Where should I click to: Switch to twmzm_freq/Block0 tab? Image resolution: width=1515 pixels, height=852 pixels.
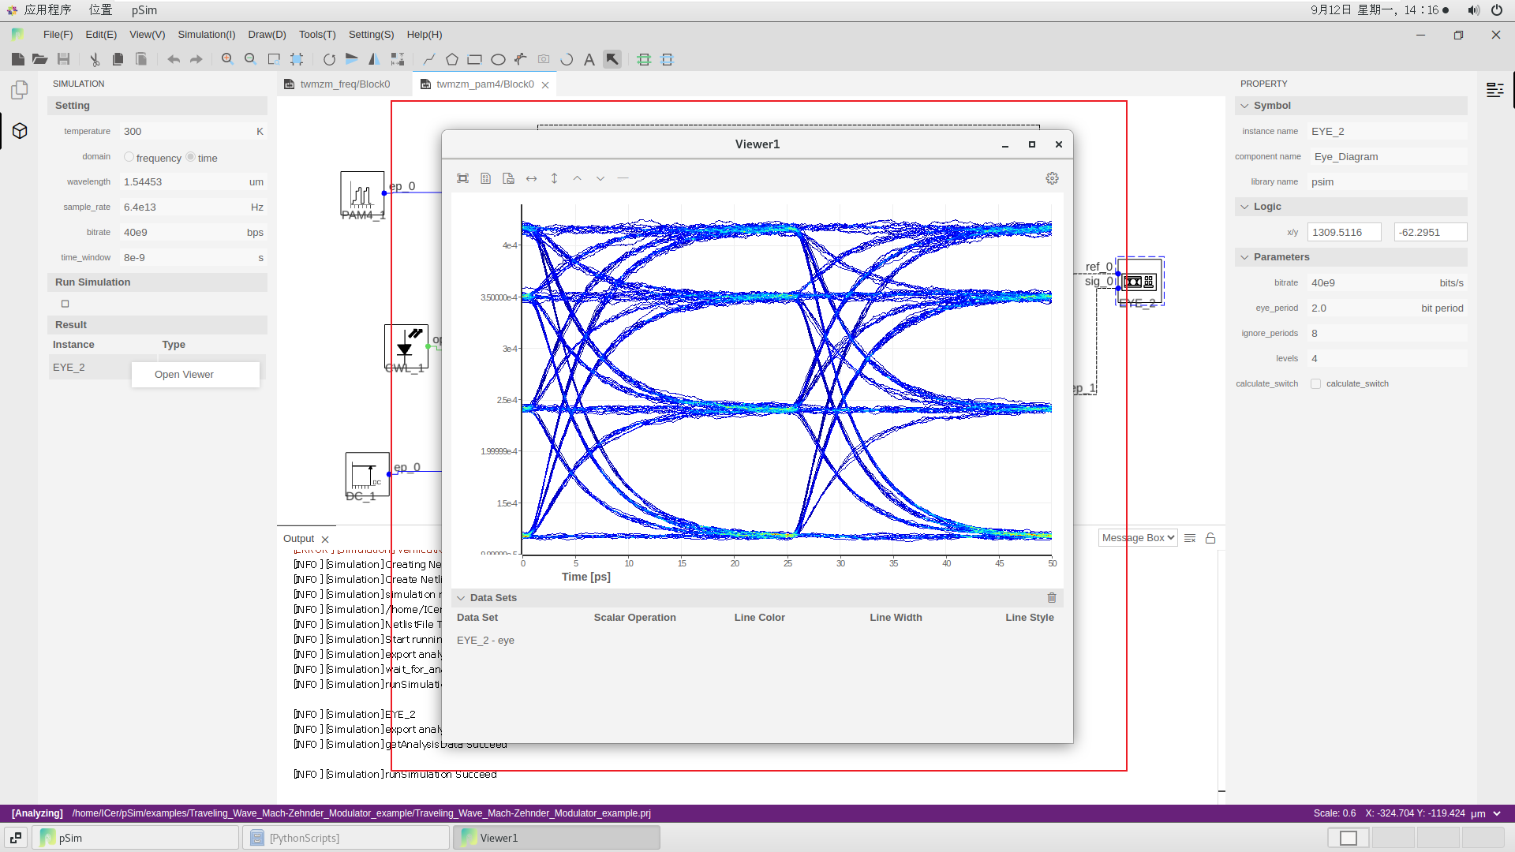point(345,84)
